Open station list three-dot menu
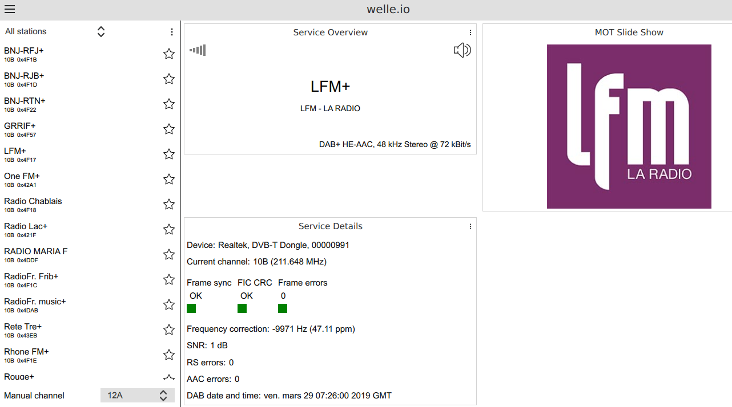 coord(172,32)
